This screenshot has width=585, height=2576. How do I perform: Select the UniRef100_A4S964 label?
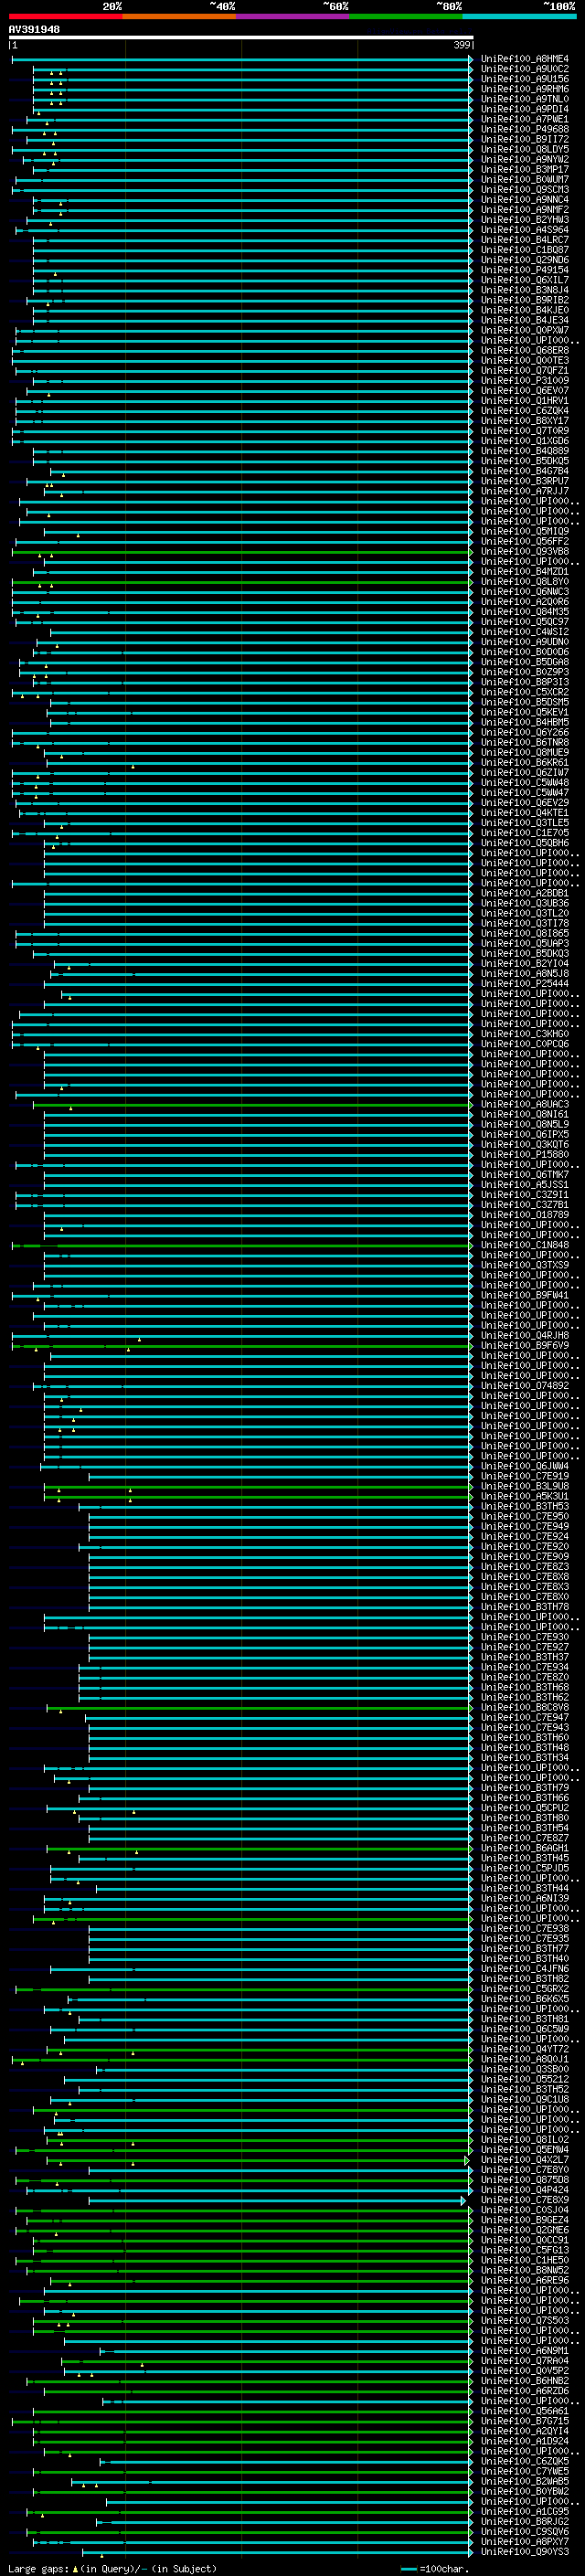pos(525,230)
